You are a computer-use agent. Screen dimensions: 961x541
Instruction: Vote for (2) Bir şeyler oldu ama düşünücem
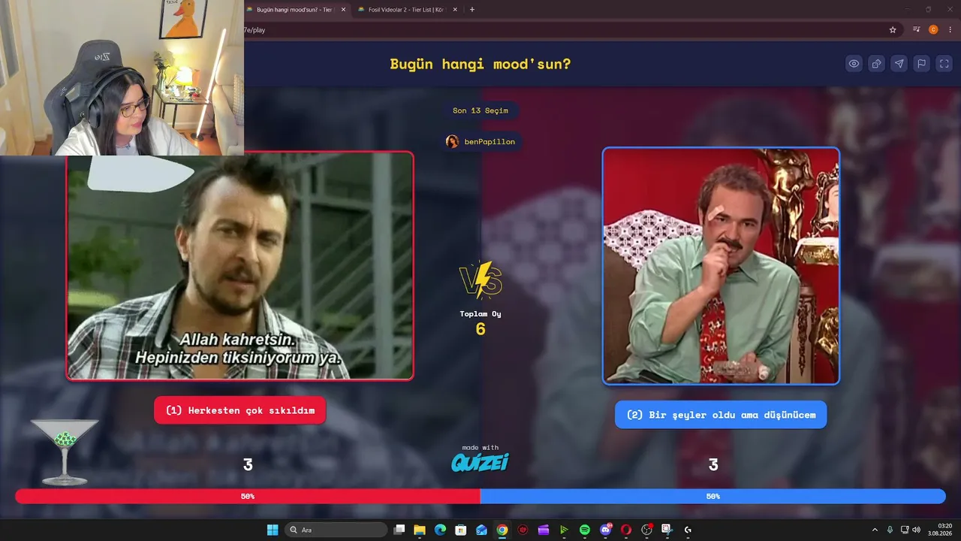[721, 415]
